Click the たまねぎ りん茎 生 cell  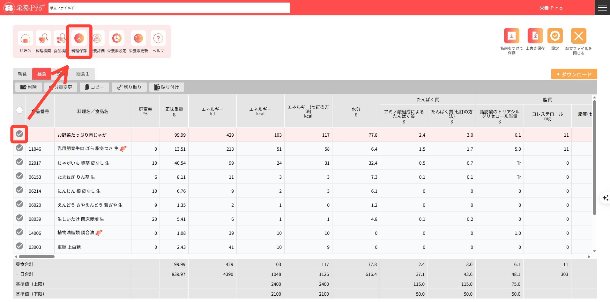pos(93,177)
